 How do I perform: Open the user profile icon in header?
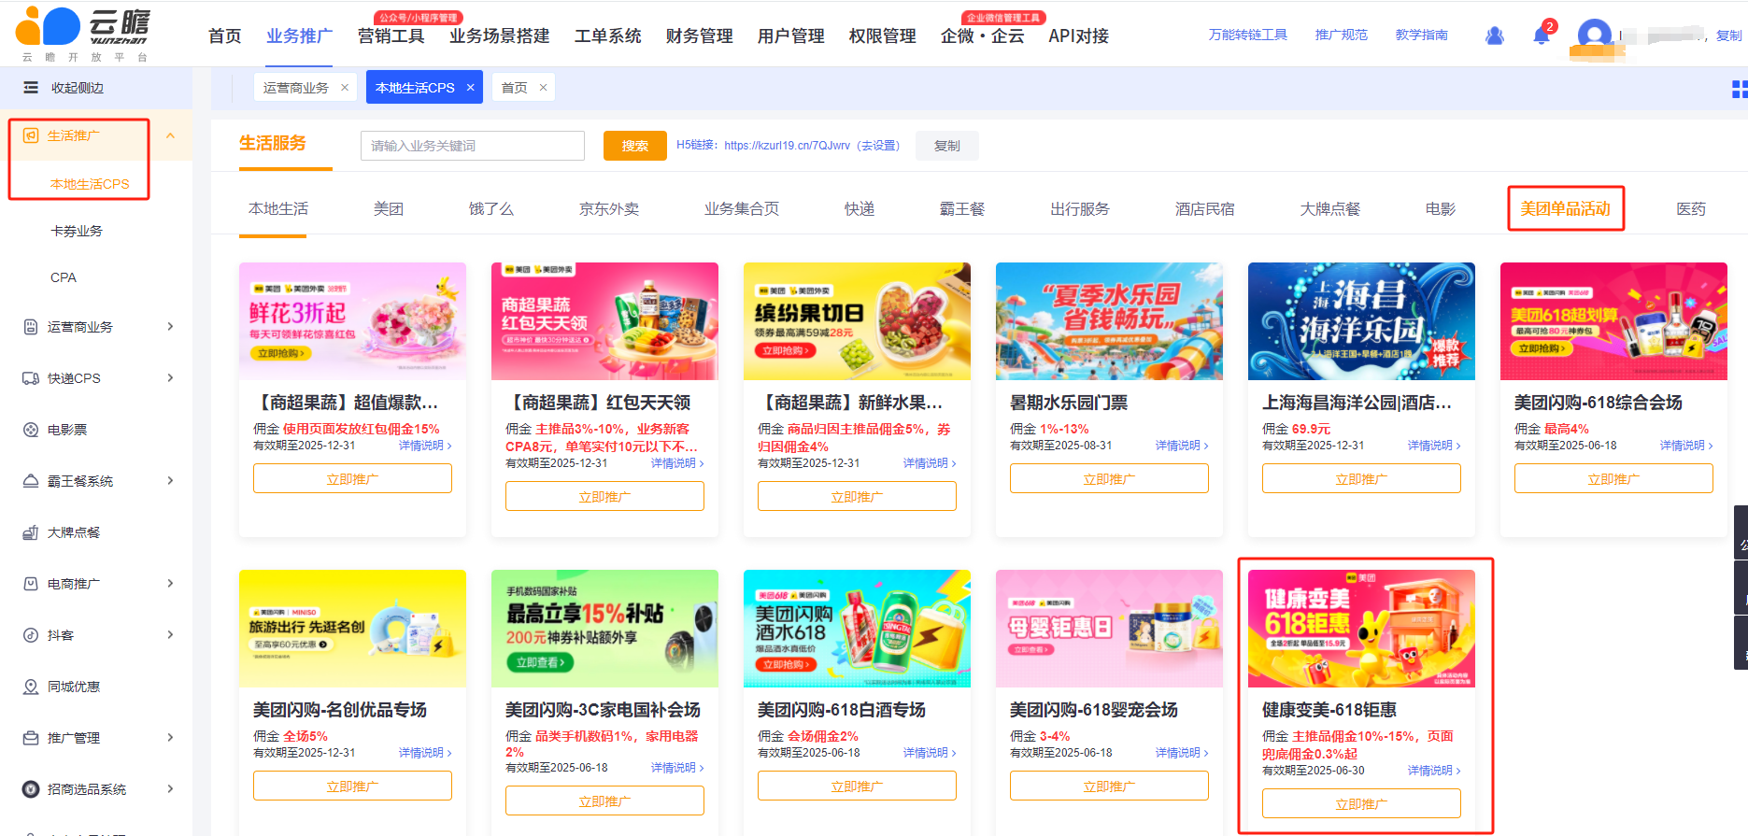click(1495, 35)
